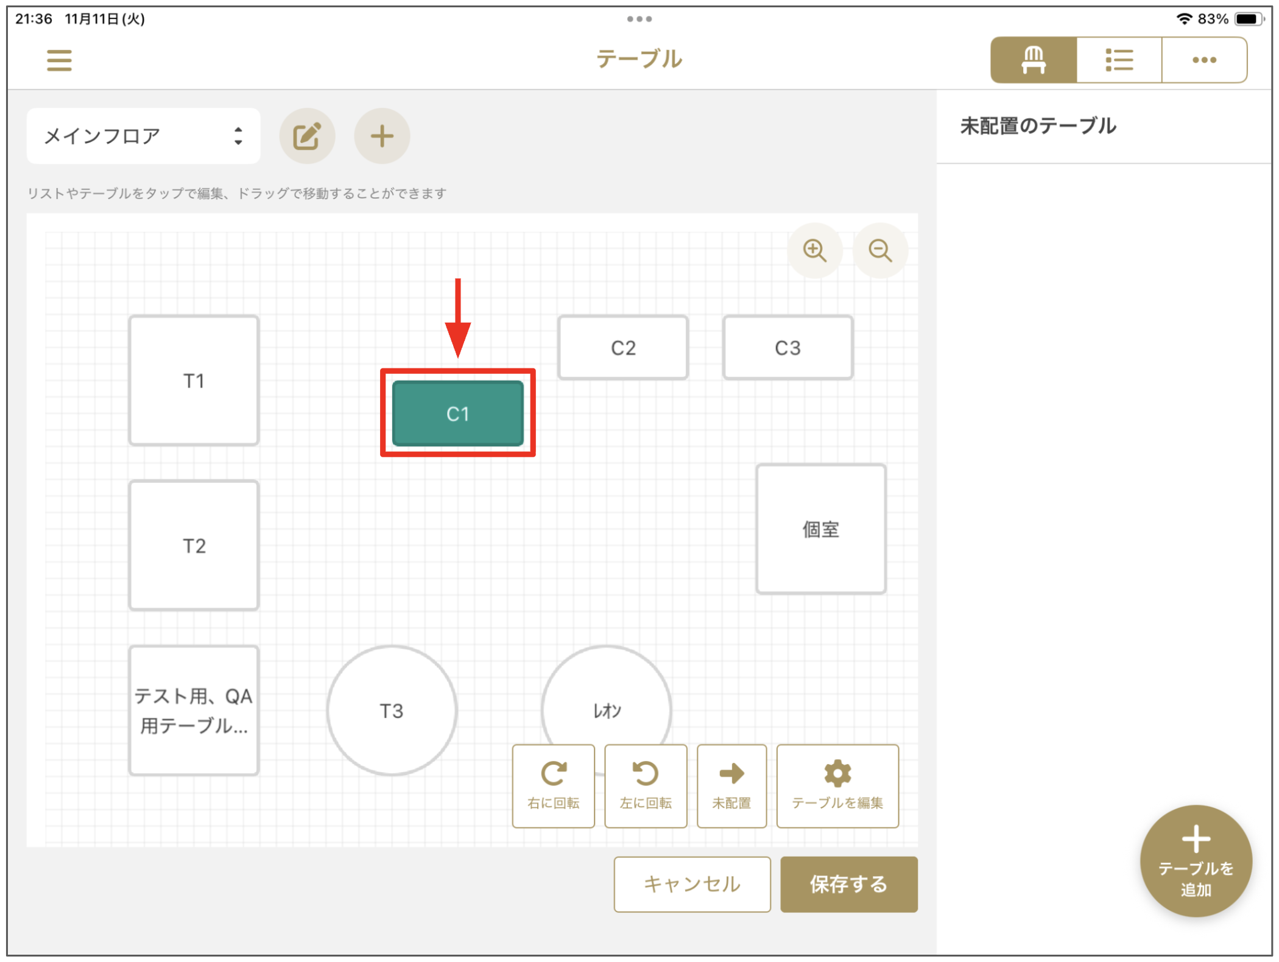Open table settings via テーブルを編集 gear icon
Screen dimensions: 1279x962
[x=837, y=785]
